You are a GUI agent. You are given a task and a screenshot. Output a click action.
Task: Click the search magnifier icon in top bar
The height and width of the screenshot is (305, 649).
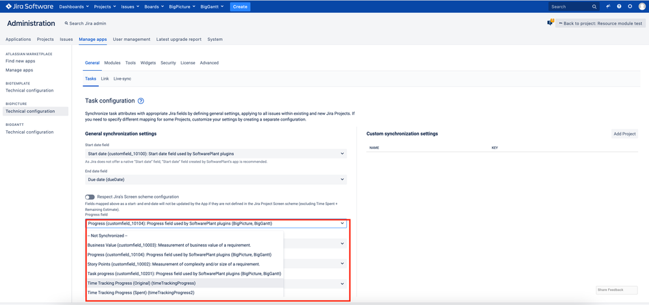[x=594, y=6]
